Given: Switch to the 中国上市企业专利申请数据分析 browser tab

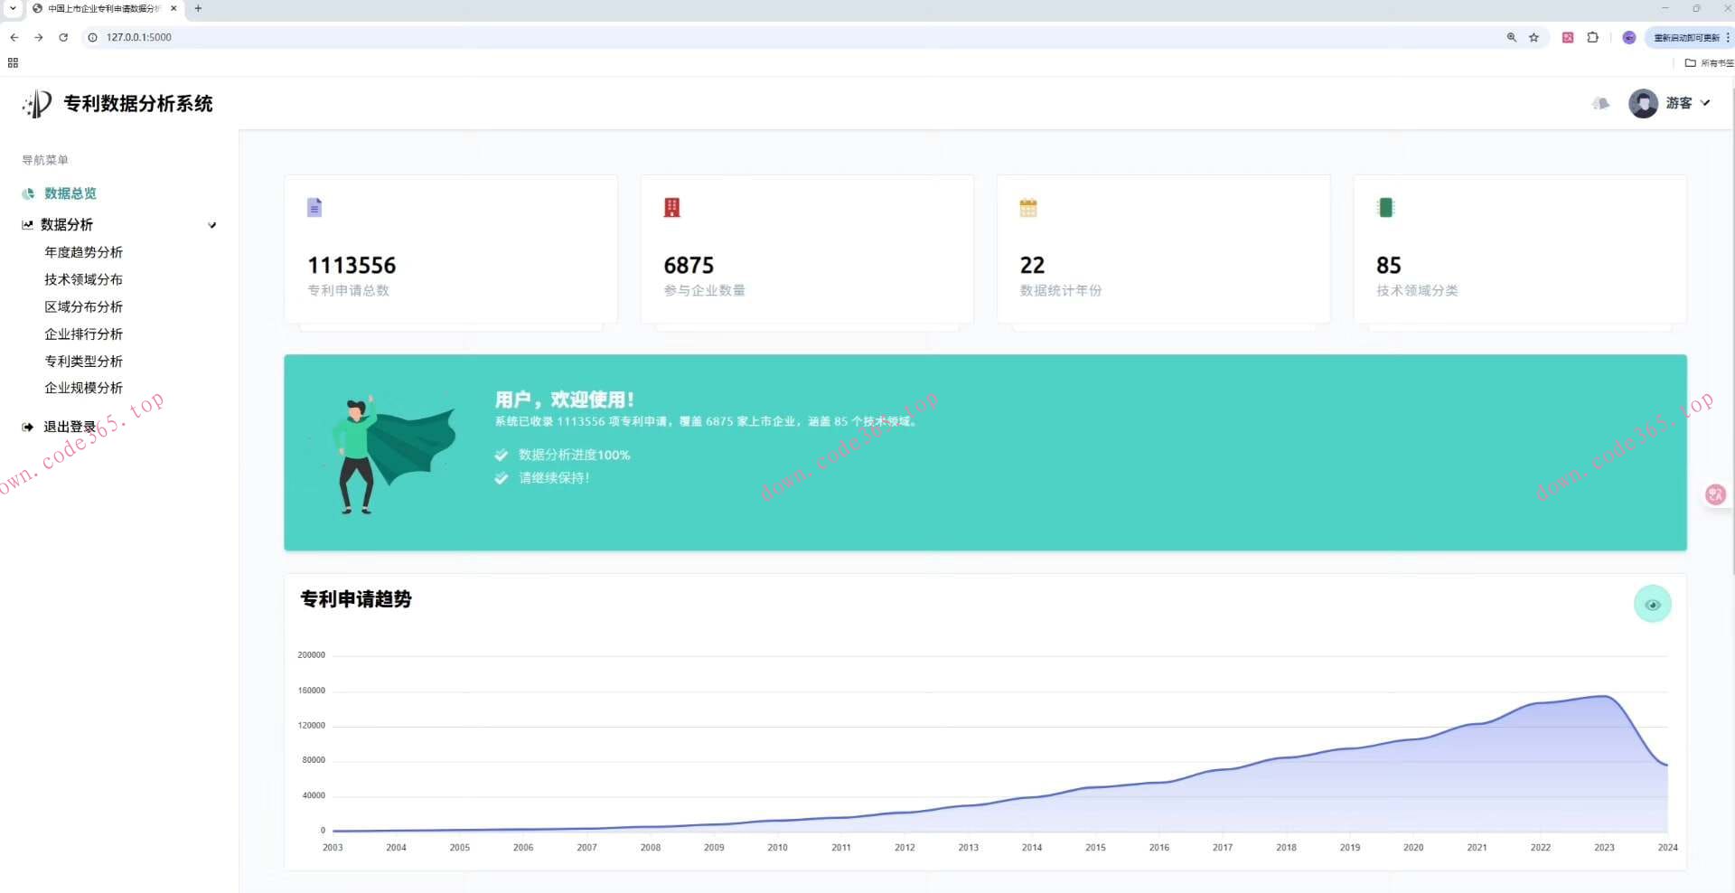Looking at the screenshot, I should (x=99, y=9).
